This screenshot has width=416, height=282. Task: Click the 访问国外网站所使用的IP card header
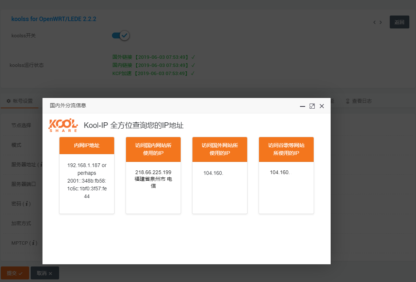[x=220, y=149]
